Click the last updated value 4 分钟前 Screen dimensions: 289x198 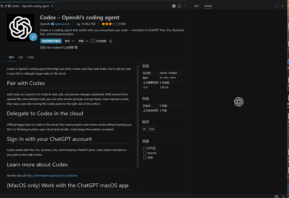(x=165, y=83)
